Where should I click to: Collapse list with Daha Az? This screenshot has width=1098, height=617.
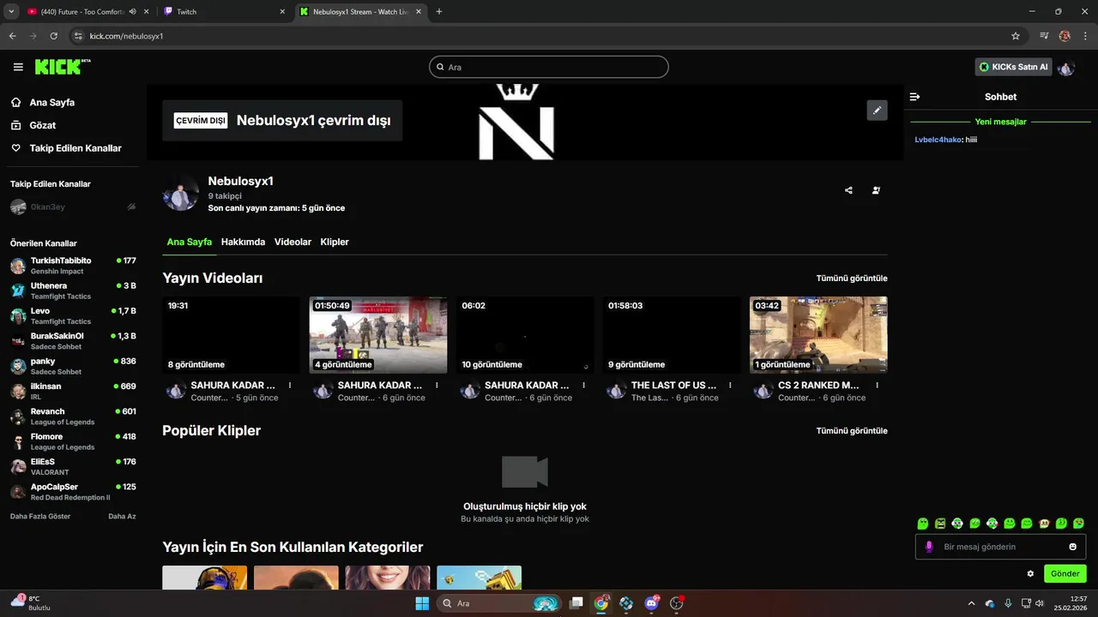click(x=122, y=517)
